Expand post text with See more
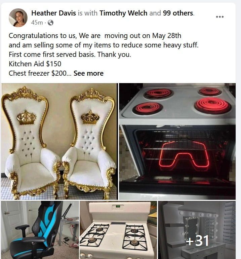The image size is (241, 259). [x=88, y=73]
